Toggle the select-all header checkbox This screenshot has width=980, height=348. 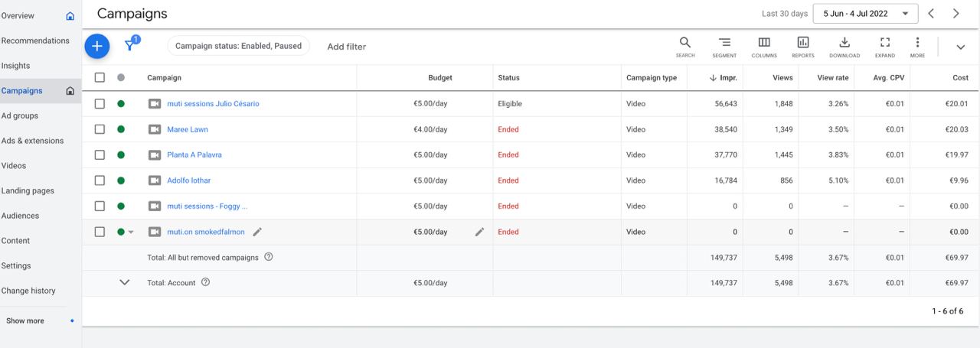tap(100, 77)
